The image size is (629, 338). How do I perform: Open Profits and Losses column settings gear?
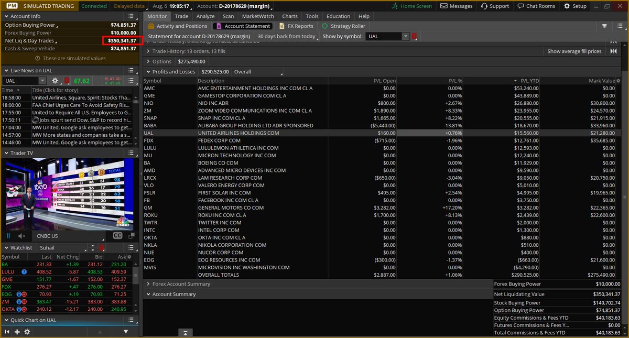coord(618,81)
